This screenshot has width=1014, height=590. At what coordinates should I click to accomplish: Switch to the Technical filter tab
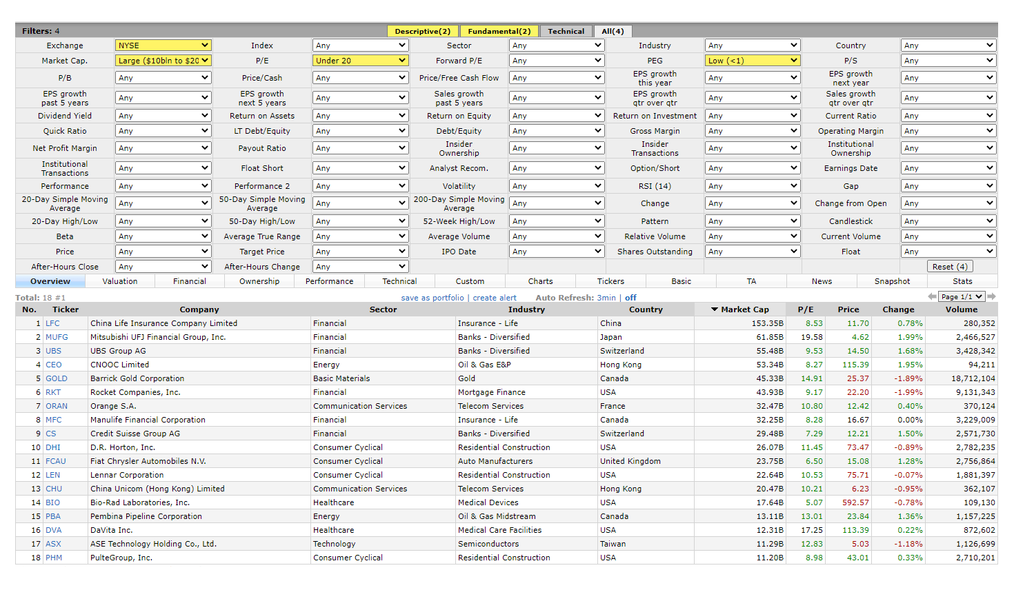point(566,31)
